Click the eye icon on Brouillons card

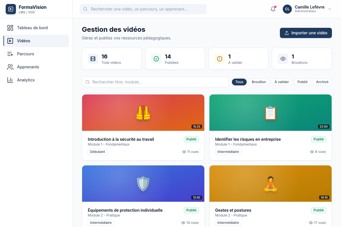(283, 59)
